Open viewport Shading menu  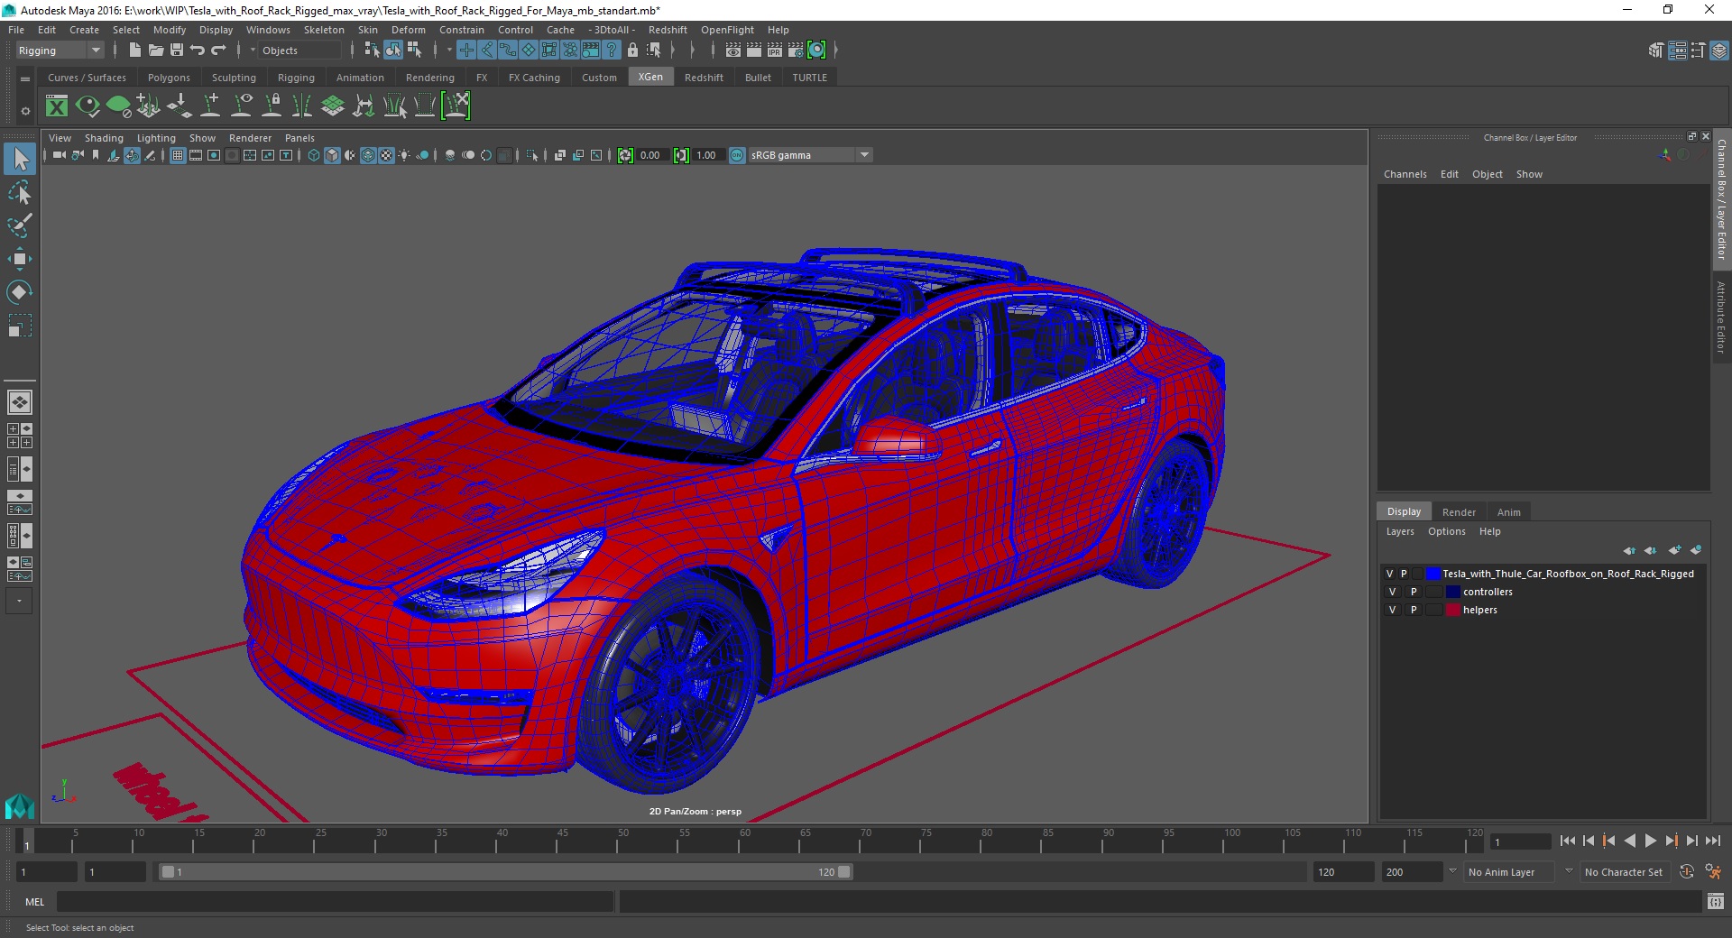click(x=104, y=138)
